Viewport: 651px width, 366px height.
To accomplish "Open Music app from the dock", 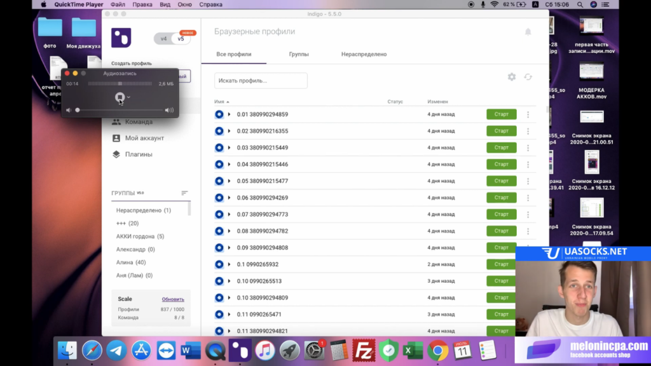I will (x=265, y=351).
